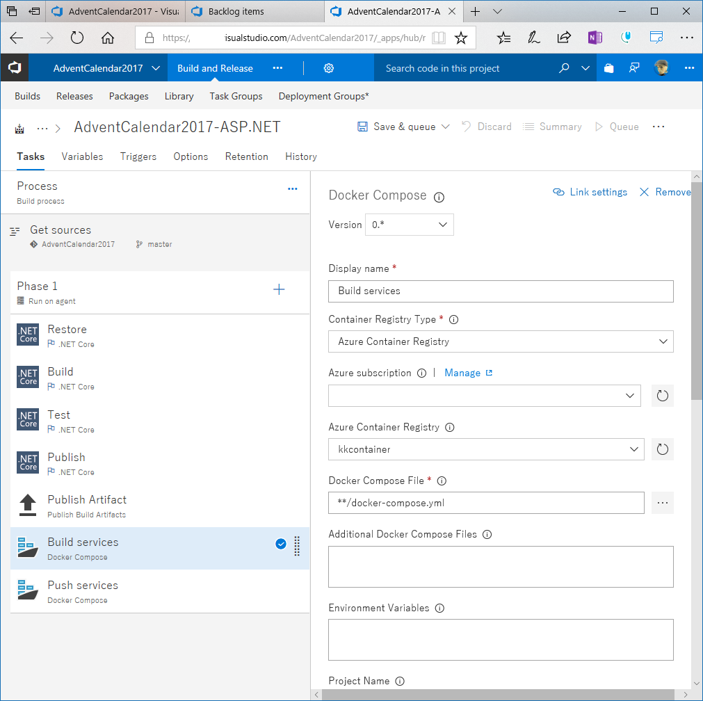Switch to Backlog items browser tab
This screenshot has width=703, height=701.
254,11
